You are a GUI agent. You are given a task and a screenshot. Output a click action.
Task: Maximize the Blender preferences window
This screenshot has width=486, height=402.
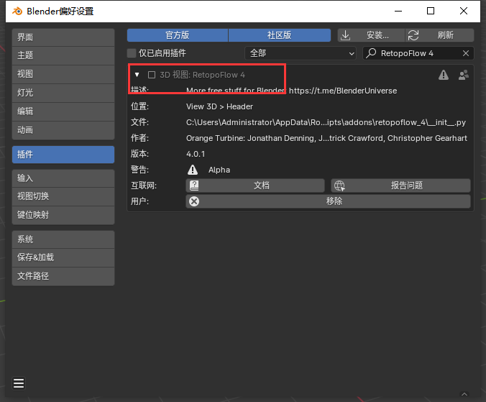point(431,12)
